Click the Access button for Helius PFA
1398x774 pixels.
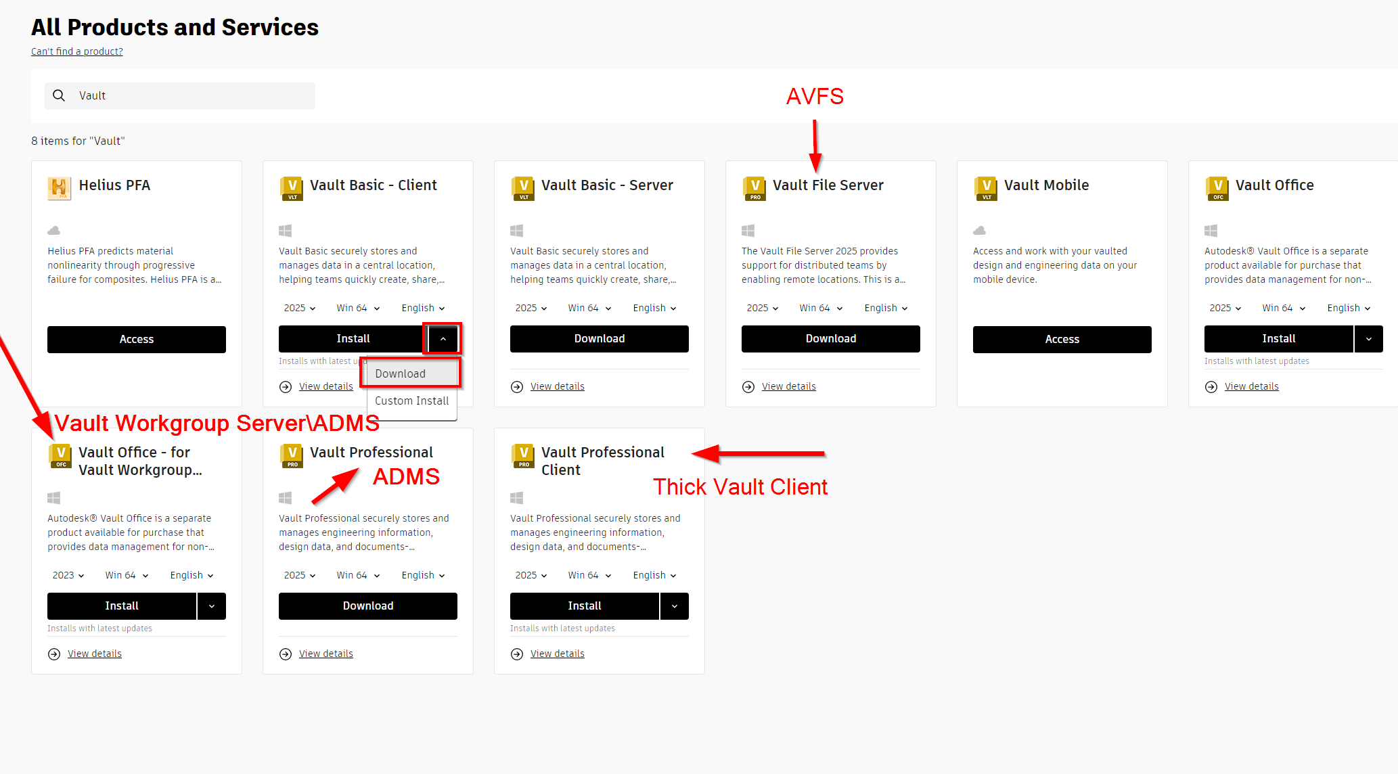[x=136, y=339]
